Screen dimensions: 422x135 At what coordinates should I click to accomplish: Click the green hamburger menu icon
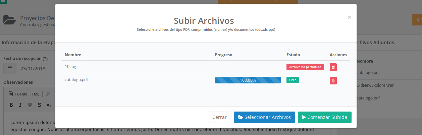click(x=3, y=1)
